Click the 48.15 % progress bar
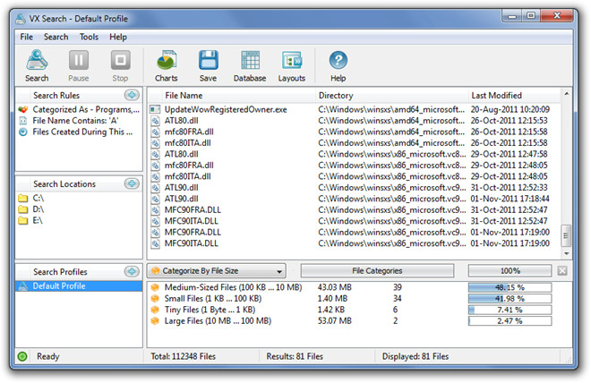 (x=510, y=287)
